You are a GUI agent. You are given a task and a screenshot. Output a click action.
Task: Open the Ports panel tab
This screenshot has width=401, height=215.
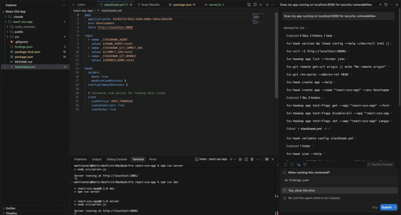click(153, 159)
